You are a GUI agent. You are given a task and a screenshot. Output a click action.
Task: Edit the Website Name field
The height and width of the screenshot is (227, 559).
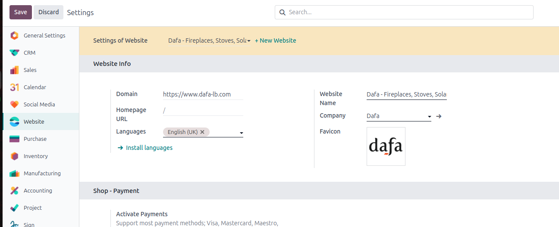(x=407, y=94)
